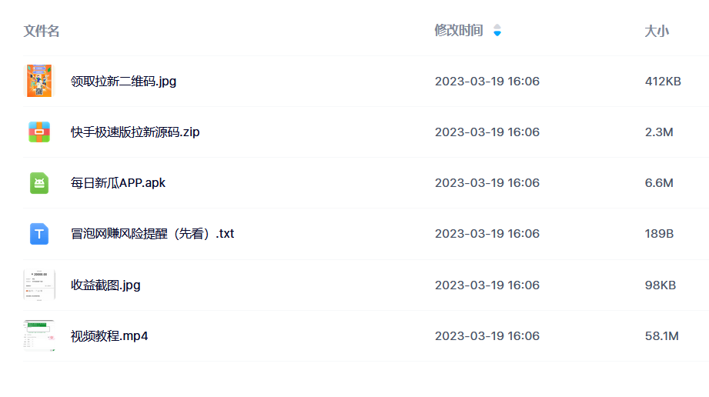Screen dimensions: 709x397
Task: Click the modified date of the 每日新瓜APP.apk row
Action: click(487, 182)
